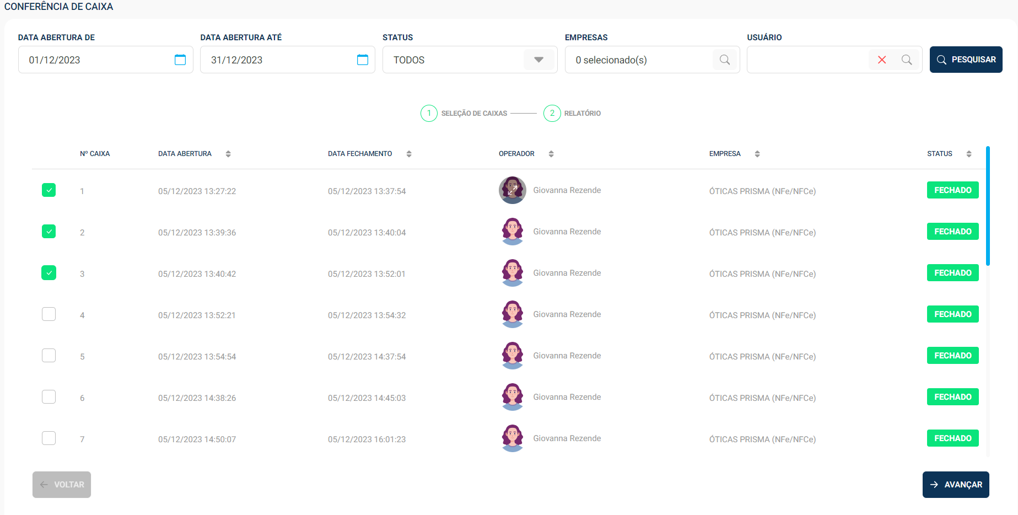Go to step 1 Seleção de Caixas
The height and width of the screenshot is (515, 1018).
coord(429,113)
